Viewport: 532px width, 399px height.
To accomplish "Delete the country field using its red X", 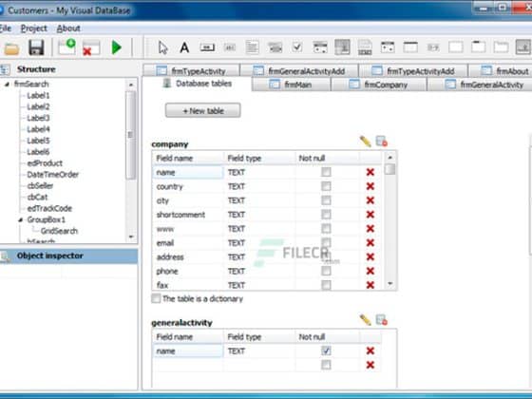I will 370,186.
